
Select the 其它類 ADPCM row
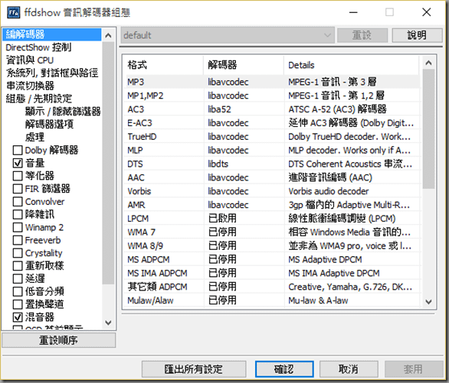pos(272,287)
